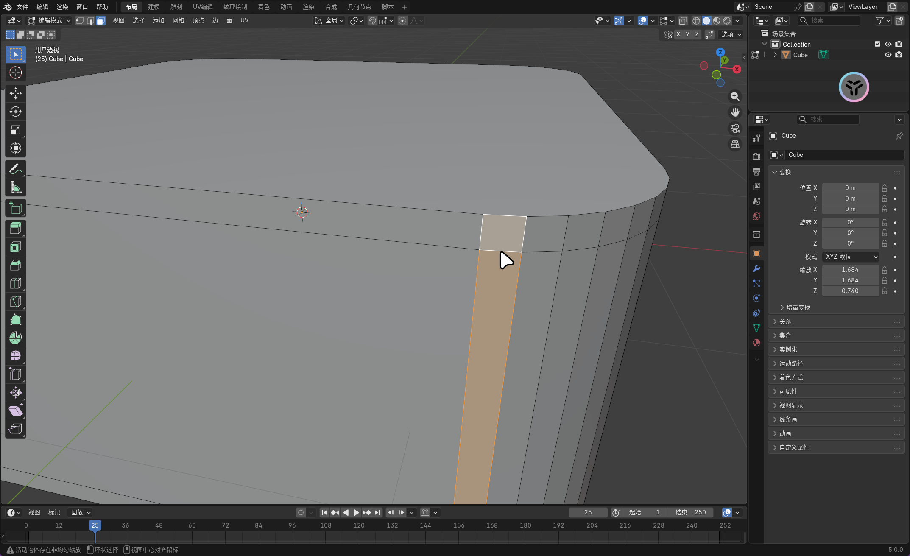Screen dimensions: 910x556
Task: Choose the Bevel tool
Action: [16, 265]
